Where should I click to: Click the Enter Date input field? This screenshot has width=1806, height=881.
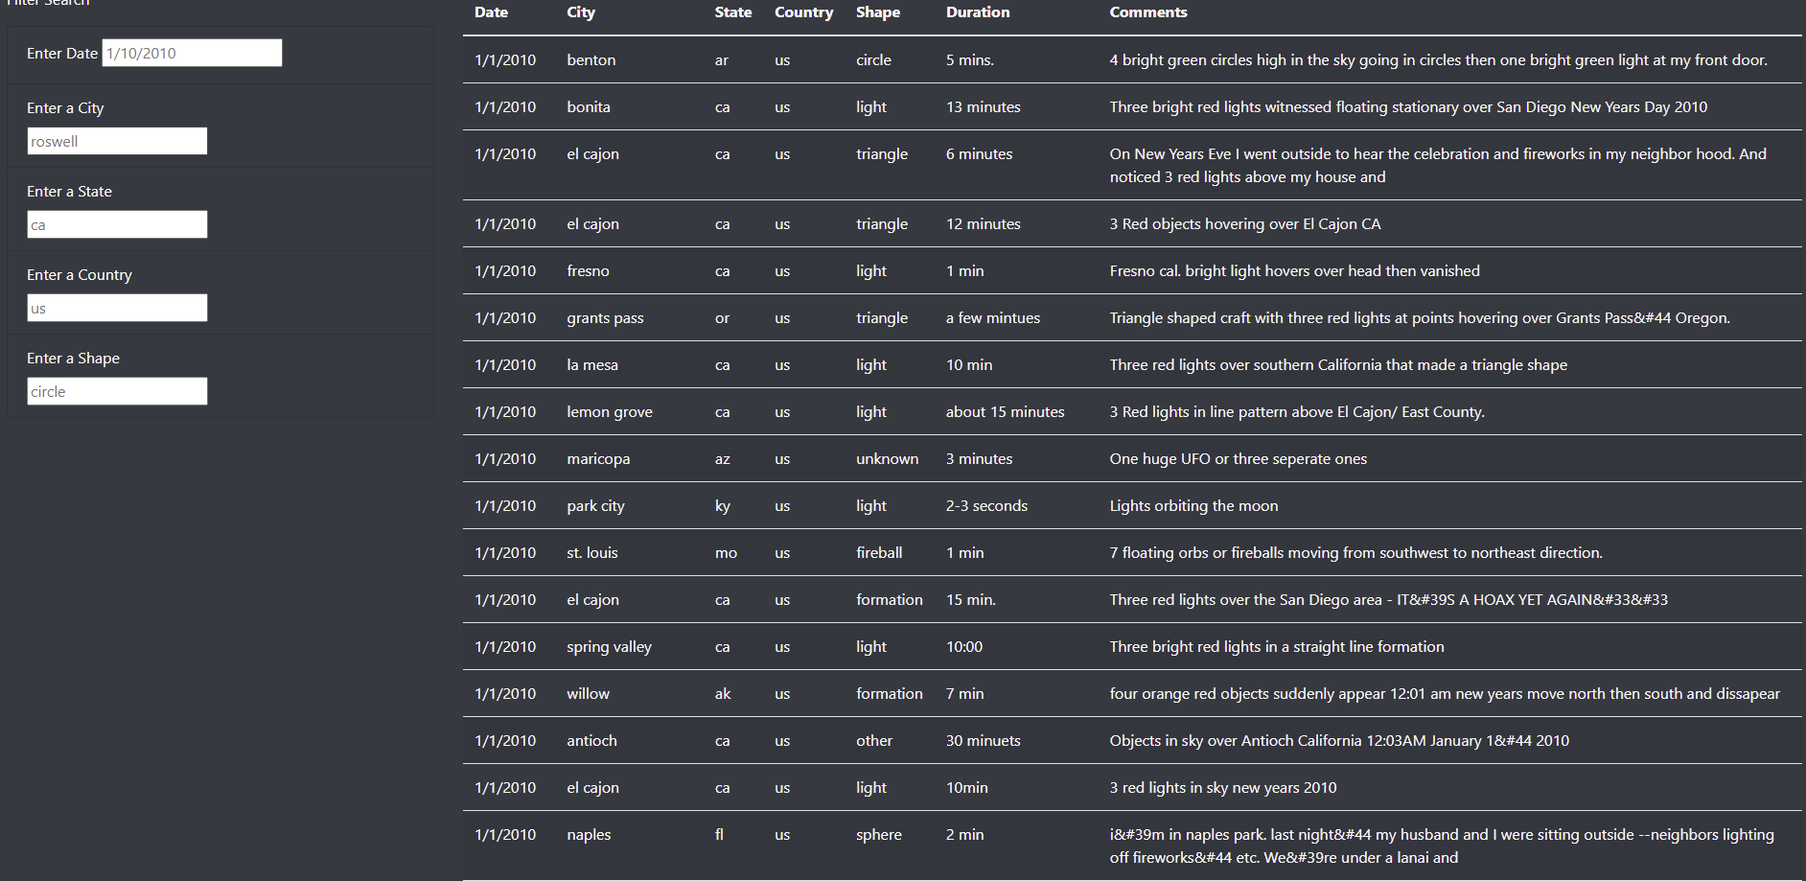pyautogui.click(x=192, y=53)
